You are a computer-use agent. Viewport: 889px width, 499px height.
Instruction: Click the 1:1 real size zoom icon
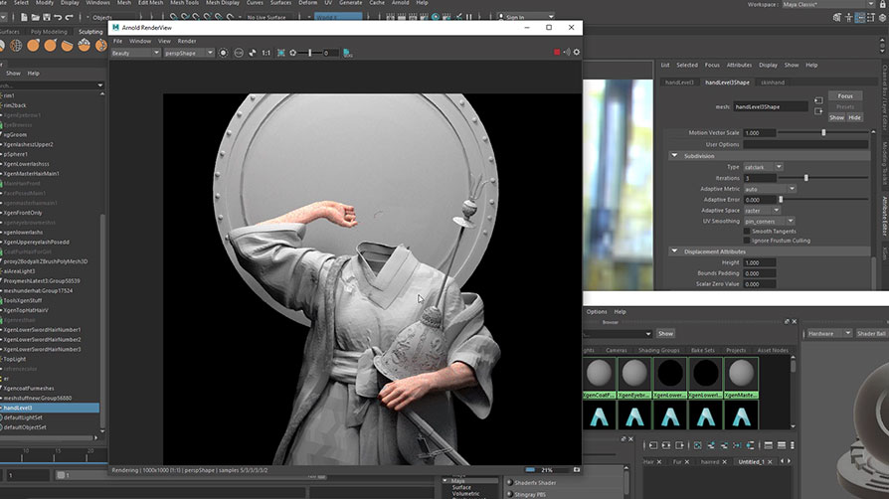click(x=266, y=53)
